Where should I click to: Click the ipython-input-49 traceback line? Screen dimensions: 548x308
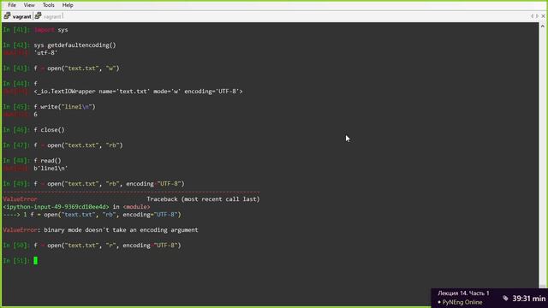coord(76,207)
